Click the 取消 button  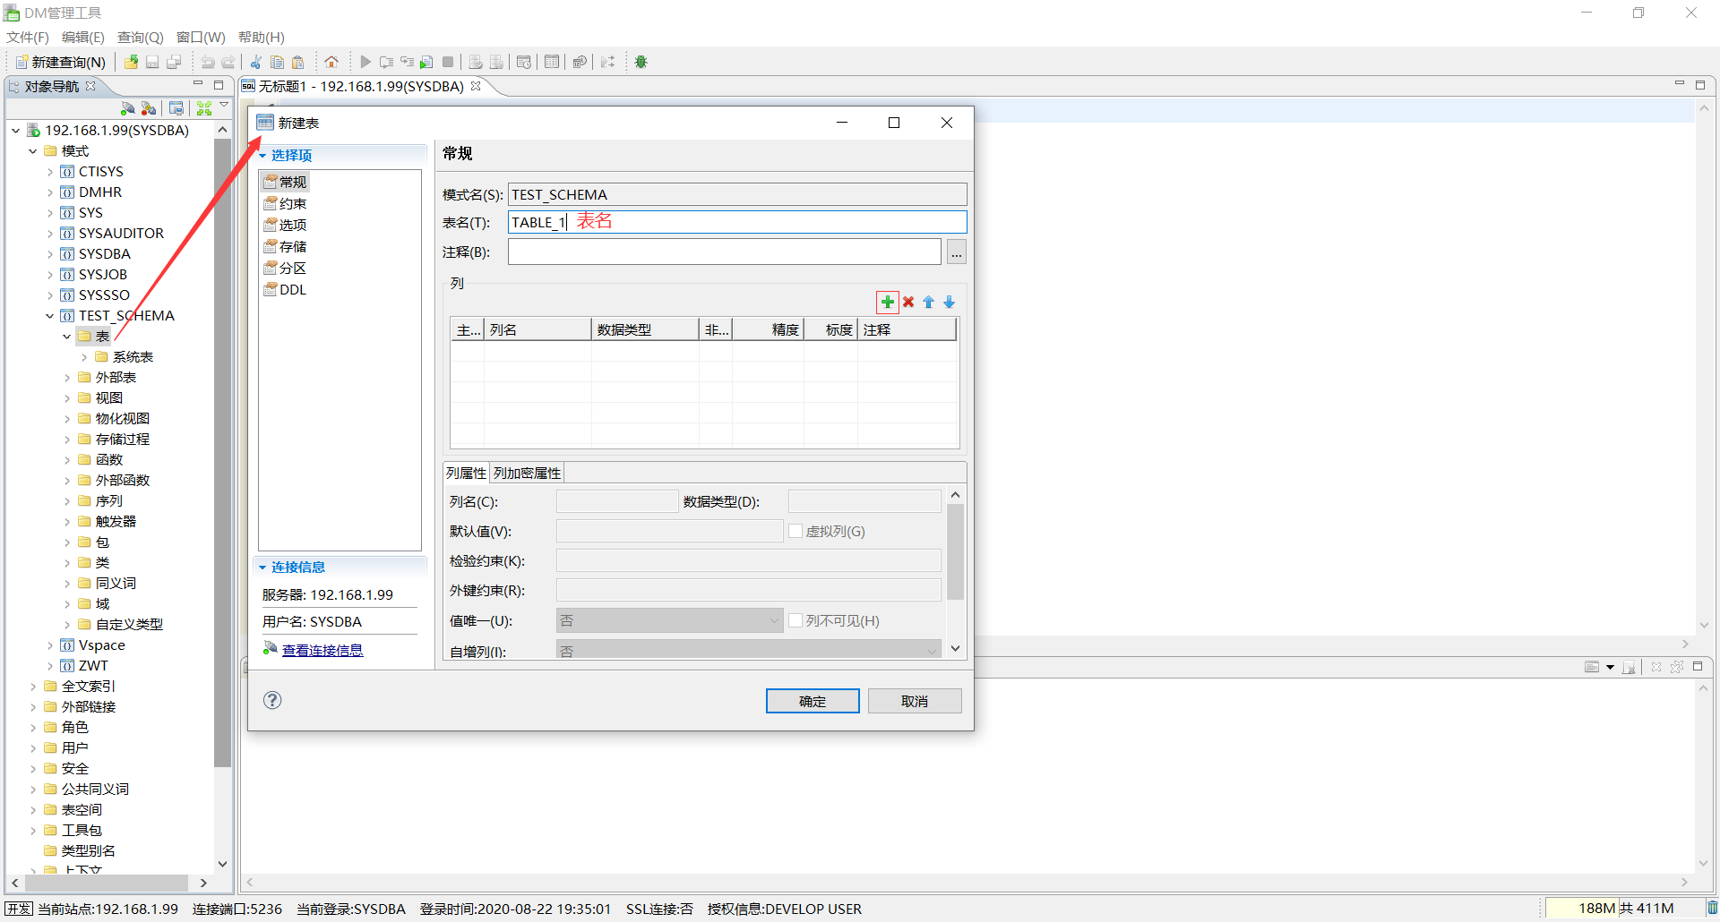[915, 701]
